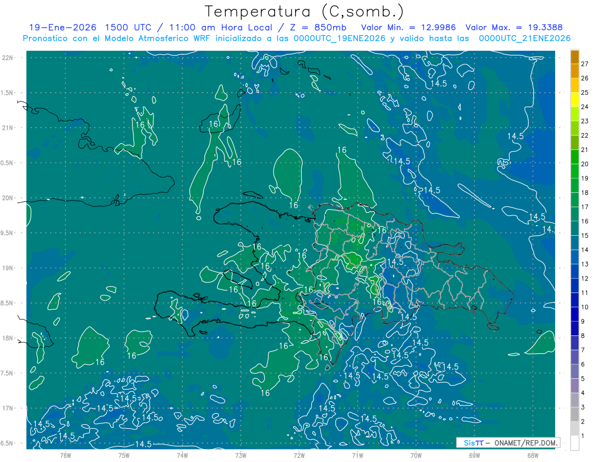Click "Valor Max. = 19.3388" readout
The height and width of the screenshot is (462, 598).
pyautogui.click(x=514, y=27)
